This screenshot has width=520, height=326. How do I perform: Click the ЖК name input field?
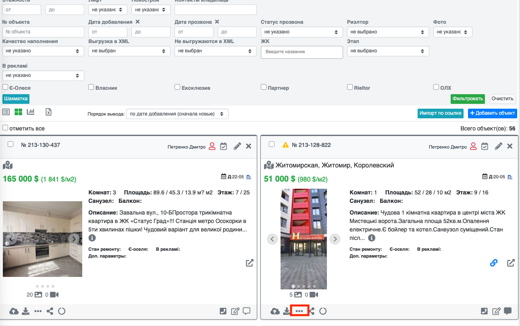point(302,52)
